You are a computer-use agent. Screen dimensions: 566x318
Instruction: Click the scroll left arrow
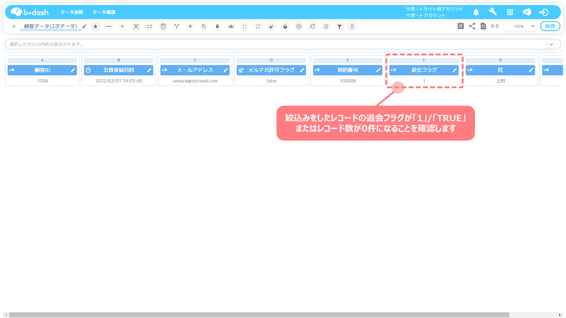pyautogui.click(x=6, y=315)
